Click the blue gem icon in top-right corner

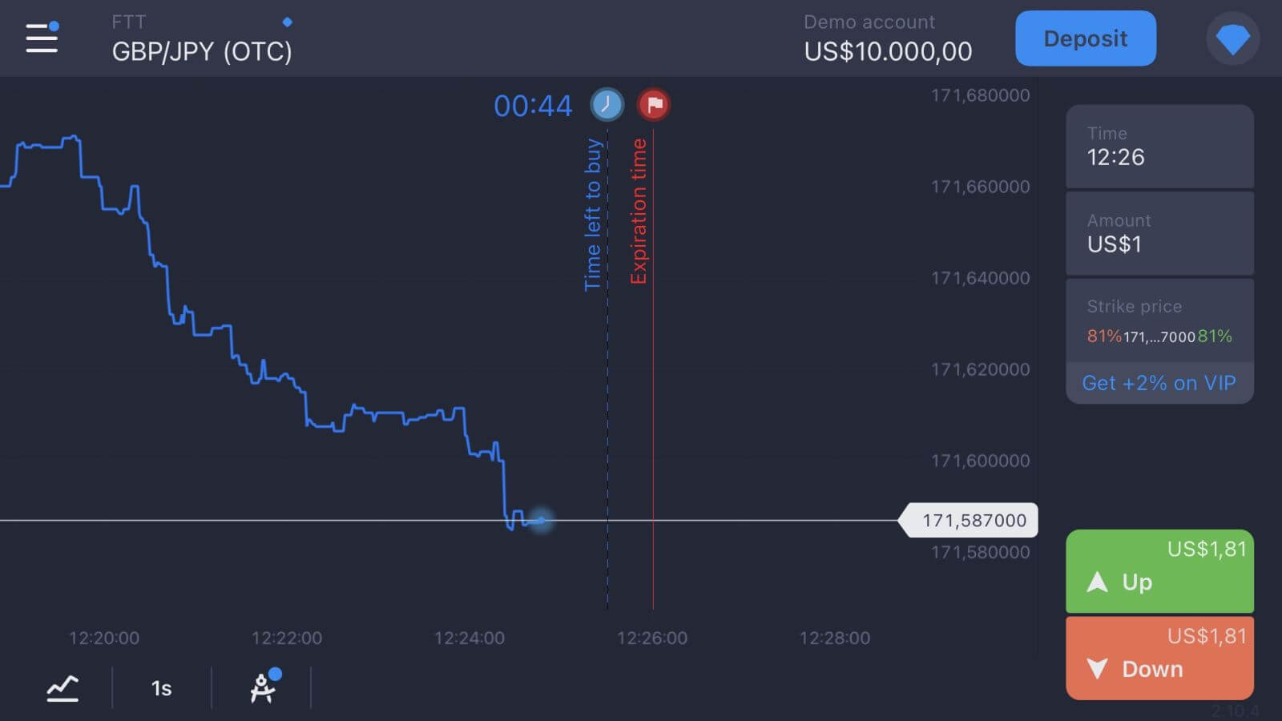click(1232, 38)
